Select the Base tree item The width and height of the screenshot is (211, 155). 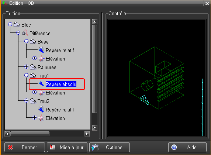click(x=43, y=42)
